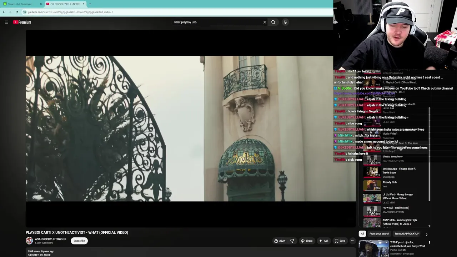Open the Ask AI button
The height and width of the screenshot is (257, 457).
coord(323,241)
